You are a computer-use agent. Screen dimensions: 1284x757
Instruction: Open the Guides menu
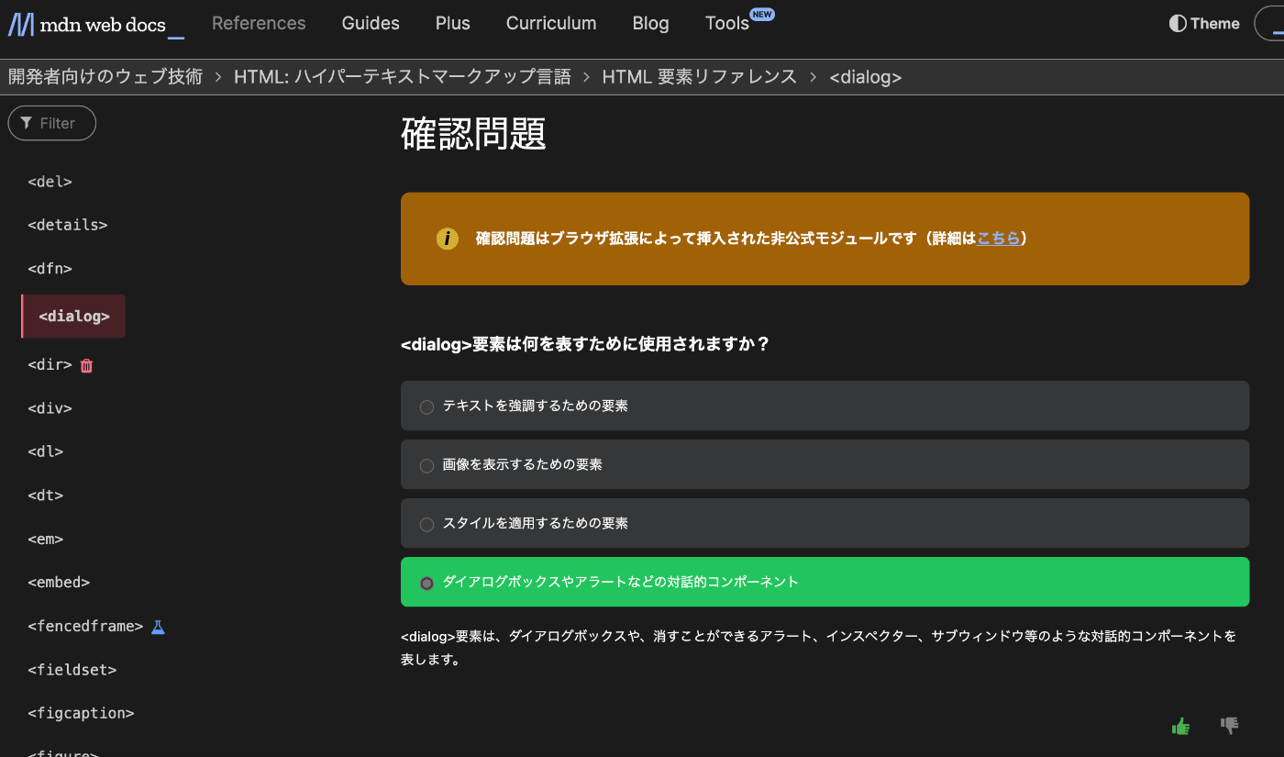(371, 24)
